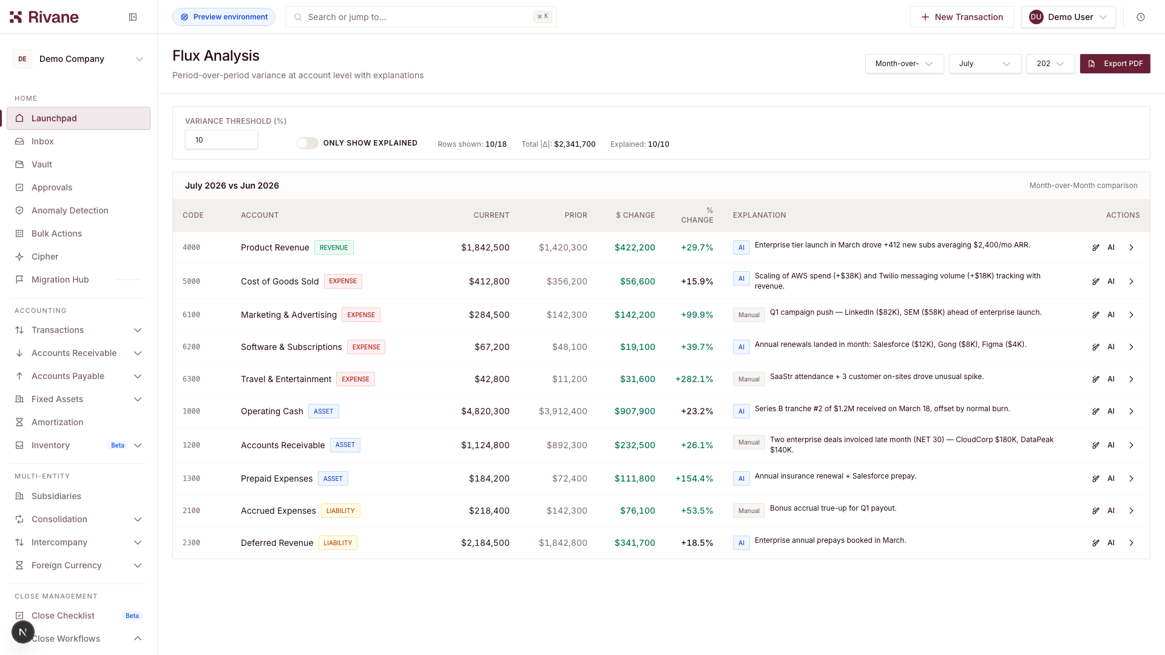Collapse the sidebar panel icon
The width and height of the screenshot is (1165, 655).
point(133,17)
